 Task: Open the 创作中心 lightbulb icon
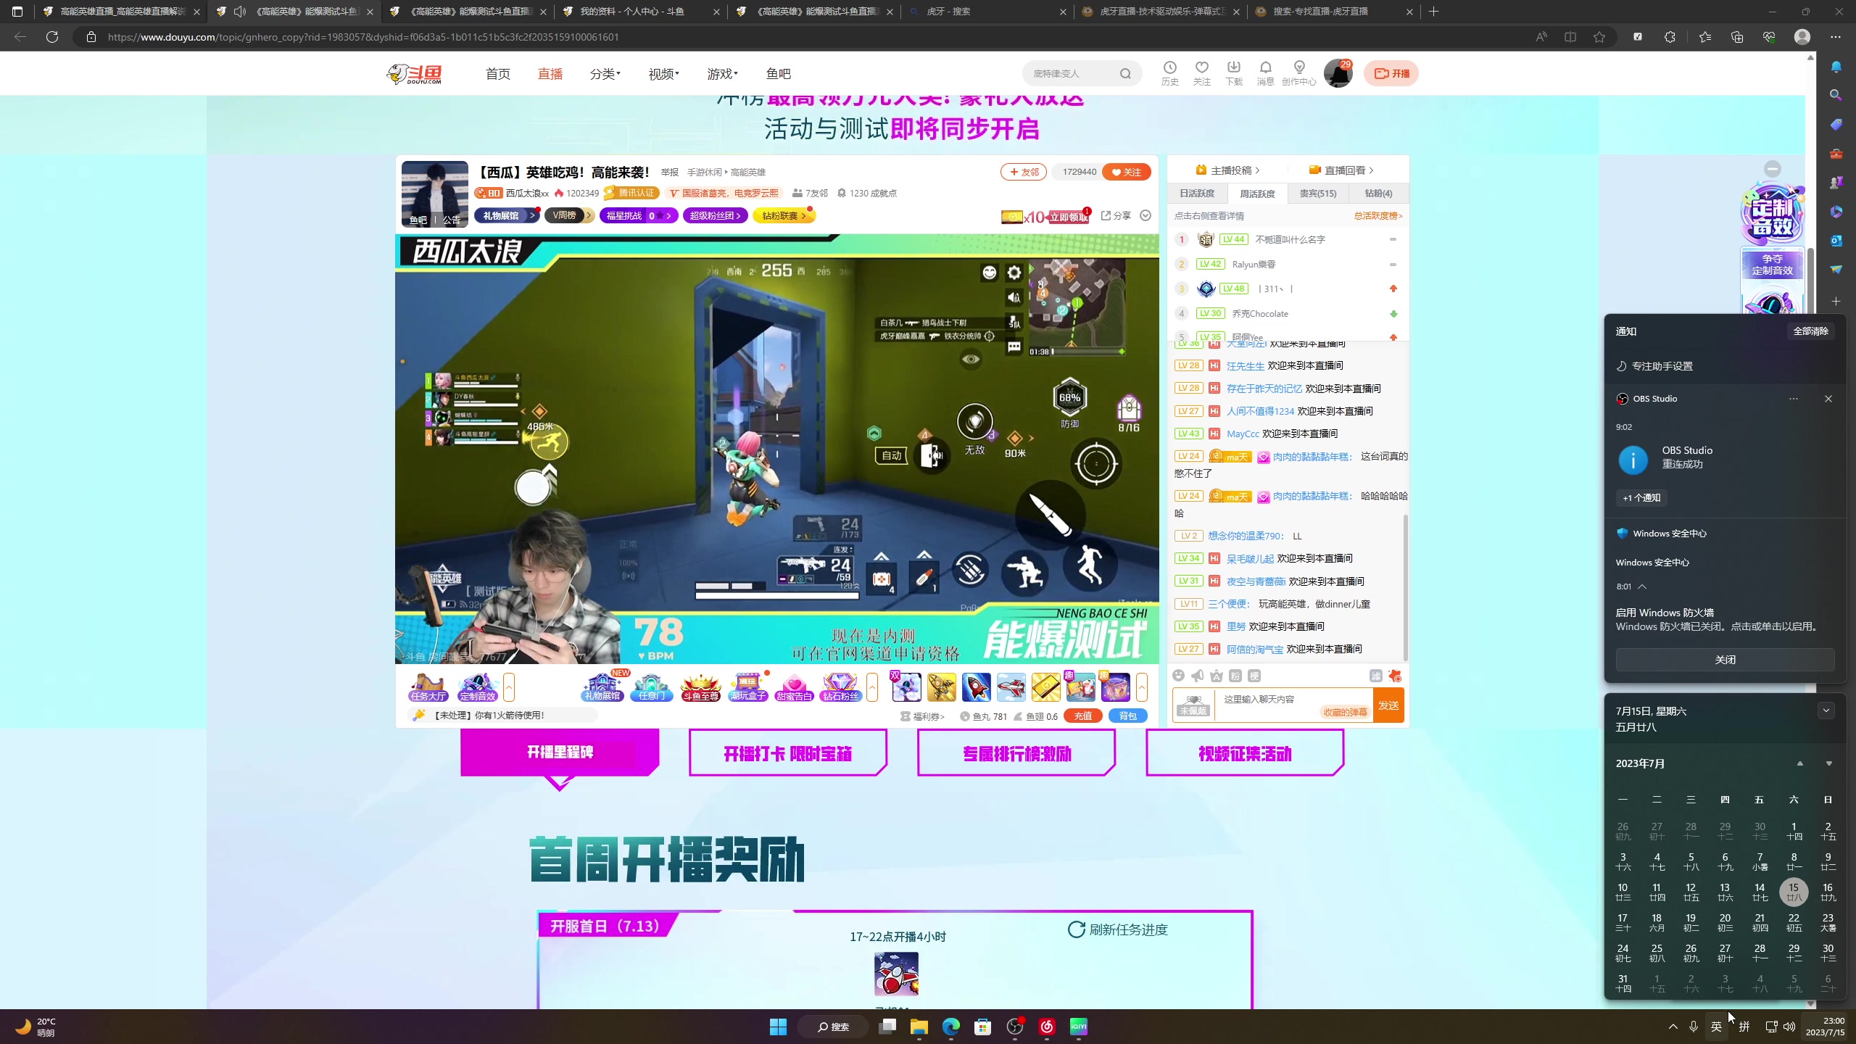(x=1298, y=73)
